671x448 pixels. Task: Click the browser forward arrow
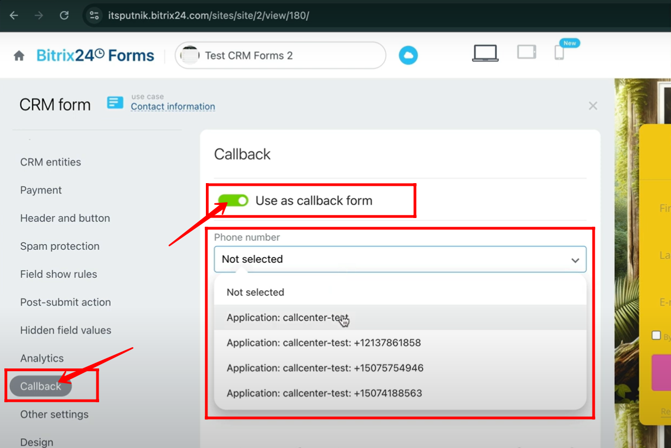tap(39, 15)
